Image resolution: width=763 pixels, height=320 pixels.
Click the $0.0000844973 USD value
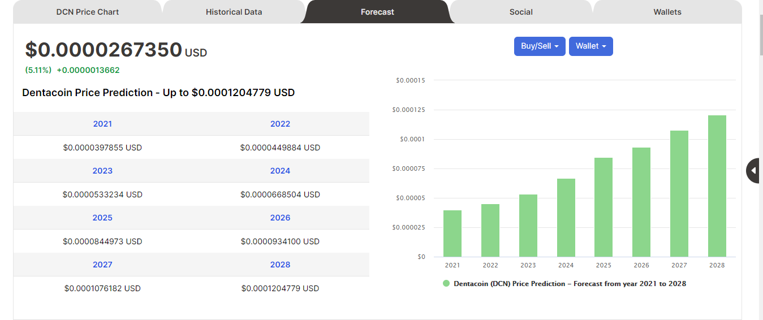click(x=102, y=241)
